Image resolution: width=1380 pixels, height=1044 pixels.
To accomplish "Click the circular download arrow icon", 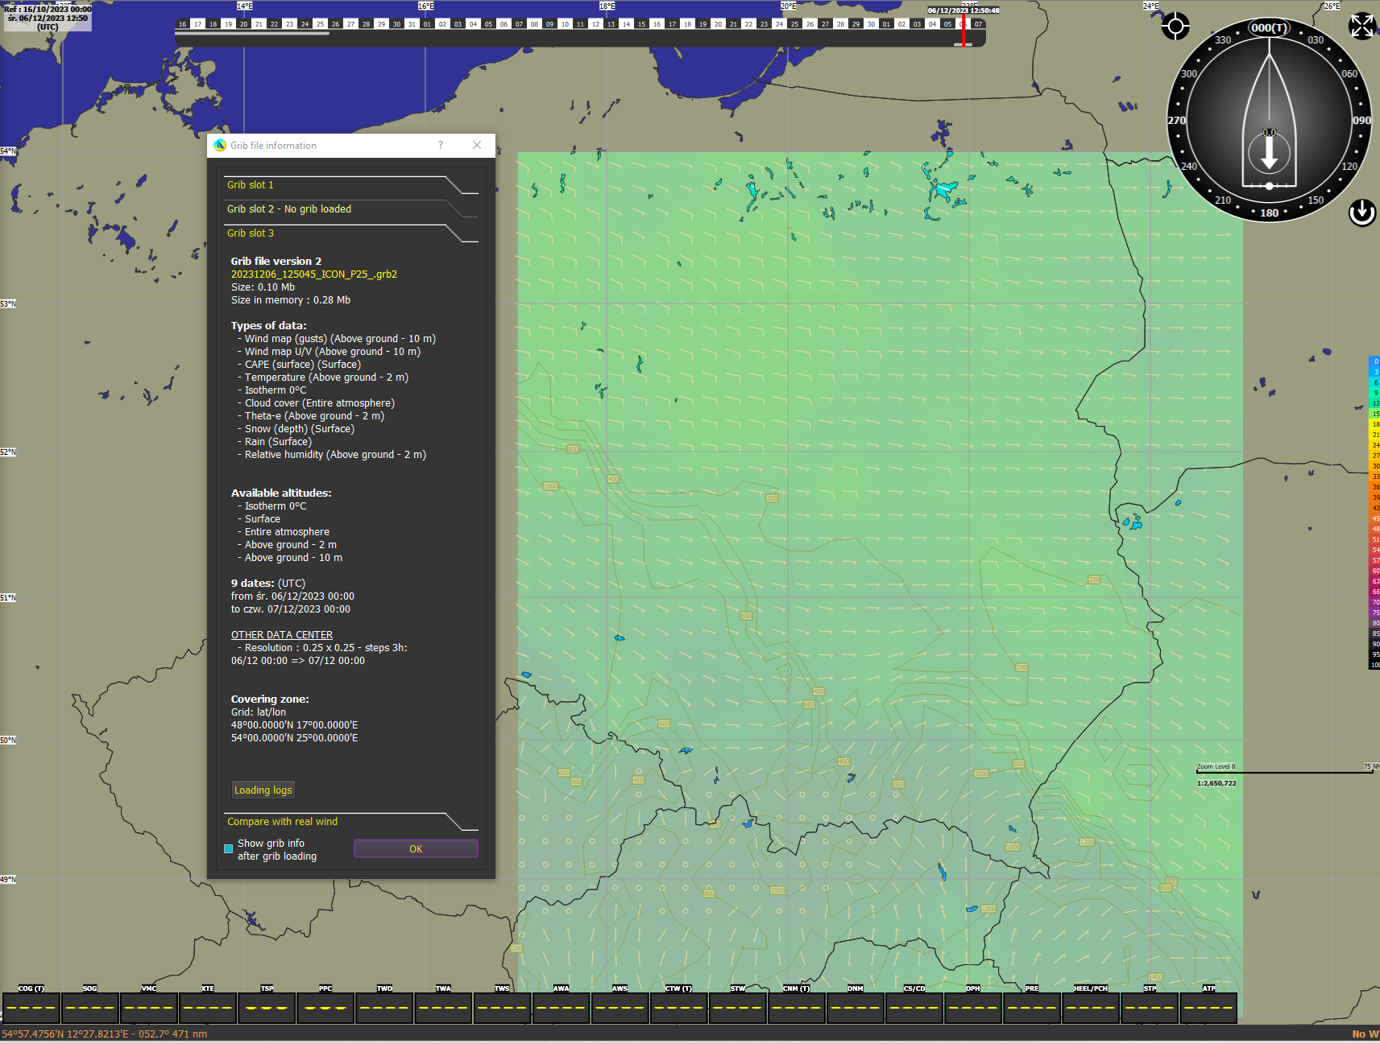I will click(1361, 213).
